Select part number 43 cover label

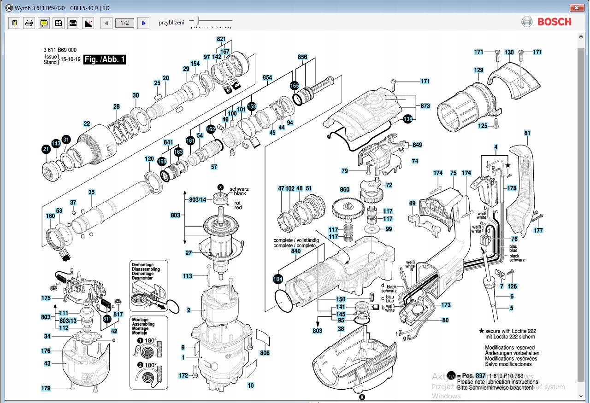click(x=47, y=363)
